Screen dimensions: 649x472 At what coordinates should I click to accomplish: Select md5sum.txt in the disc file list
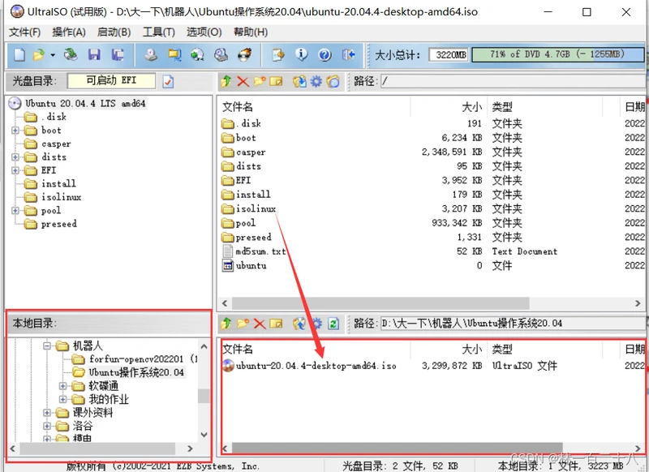tap(260, 251)
